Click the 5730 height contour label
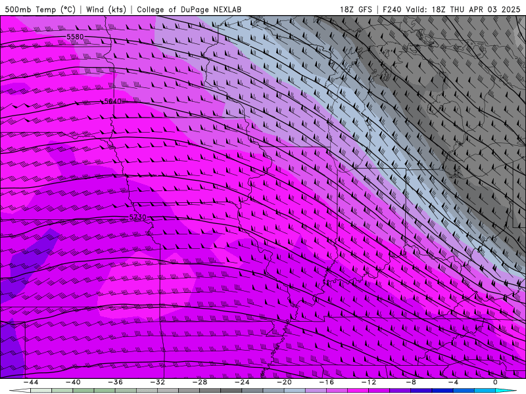 pyautogui.click(x=138, y=217)
